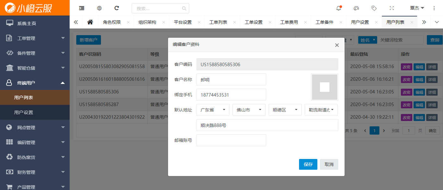Open the theme palette icon

pyautogui.click(x=356, y=8)
